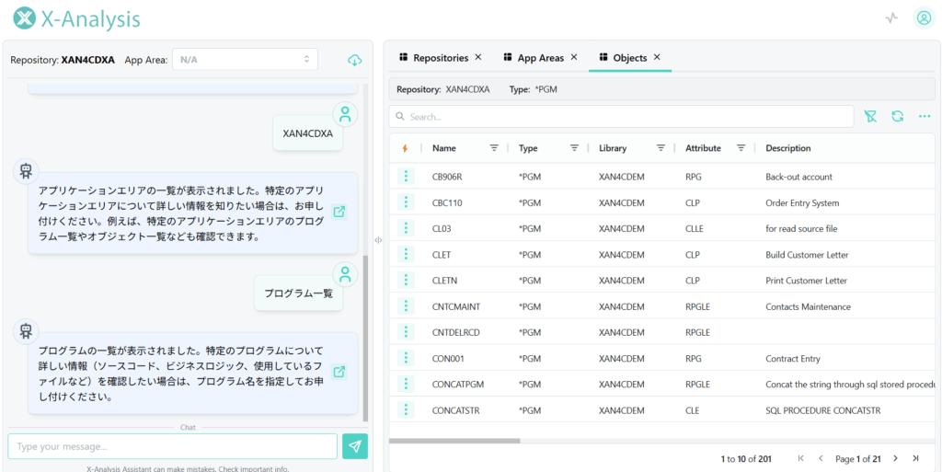The height and width of the screenshot is (472, 942).
Task: Select the CB906R name cell
Action: [447, 178]
